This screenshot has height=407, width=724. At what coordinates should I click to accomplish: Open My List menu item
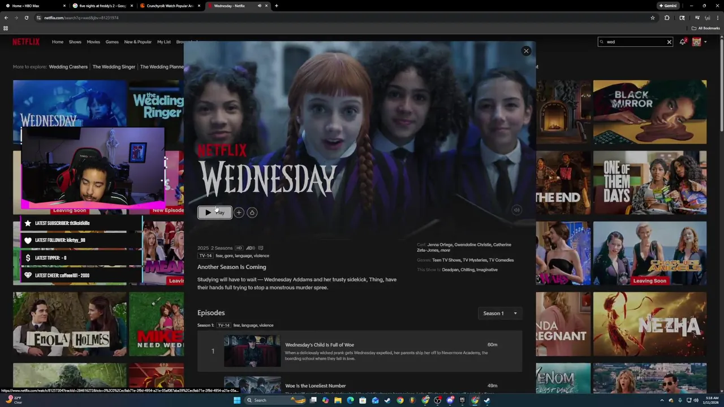point(164,42)
